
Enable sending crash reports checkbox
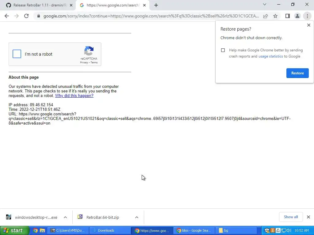tap(223, 50)
